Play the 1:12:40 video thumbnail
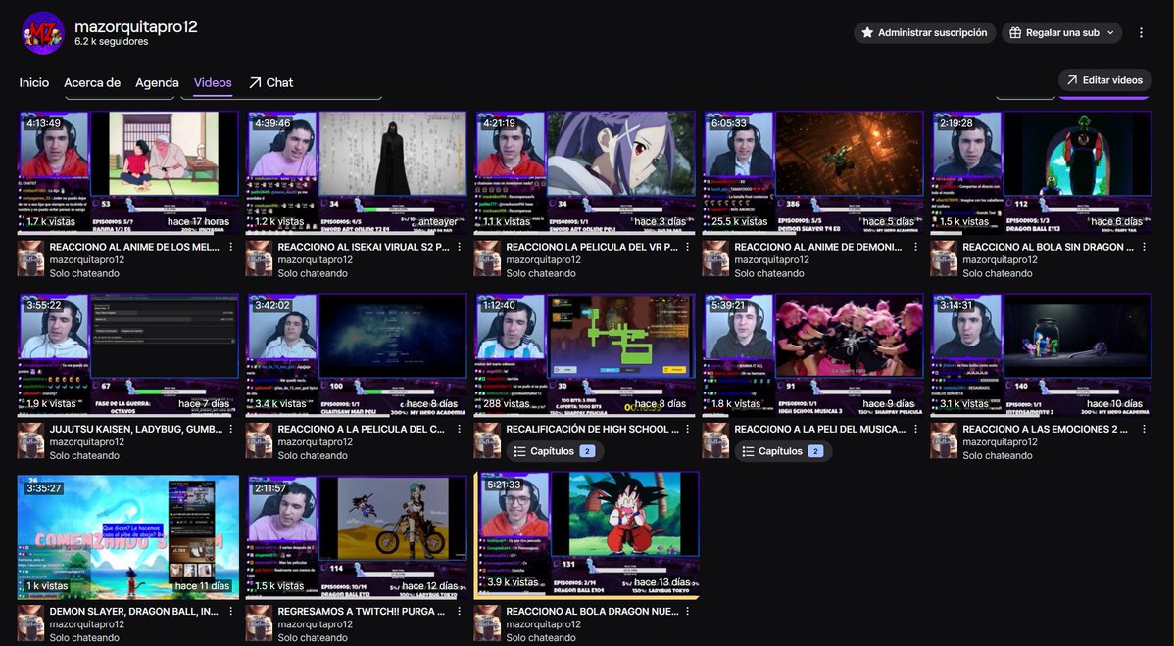Image resolution: width=1176 pixels, height=646 pixels. coord(585,354)
